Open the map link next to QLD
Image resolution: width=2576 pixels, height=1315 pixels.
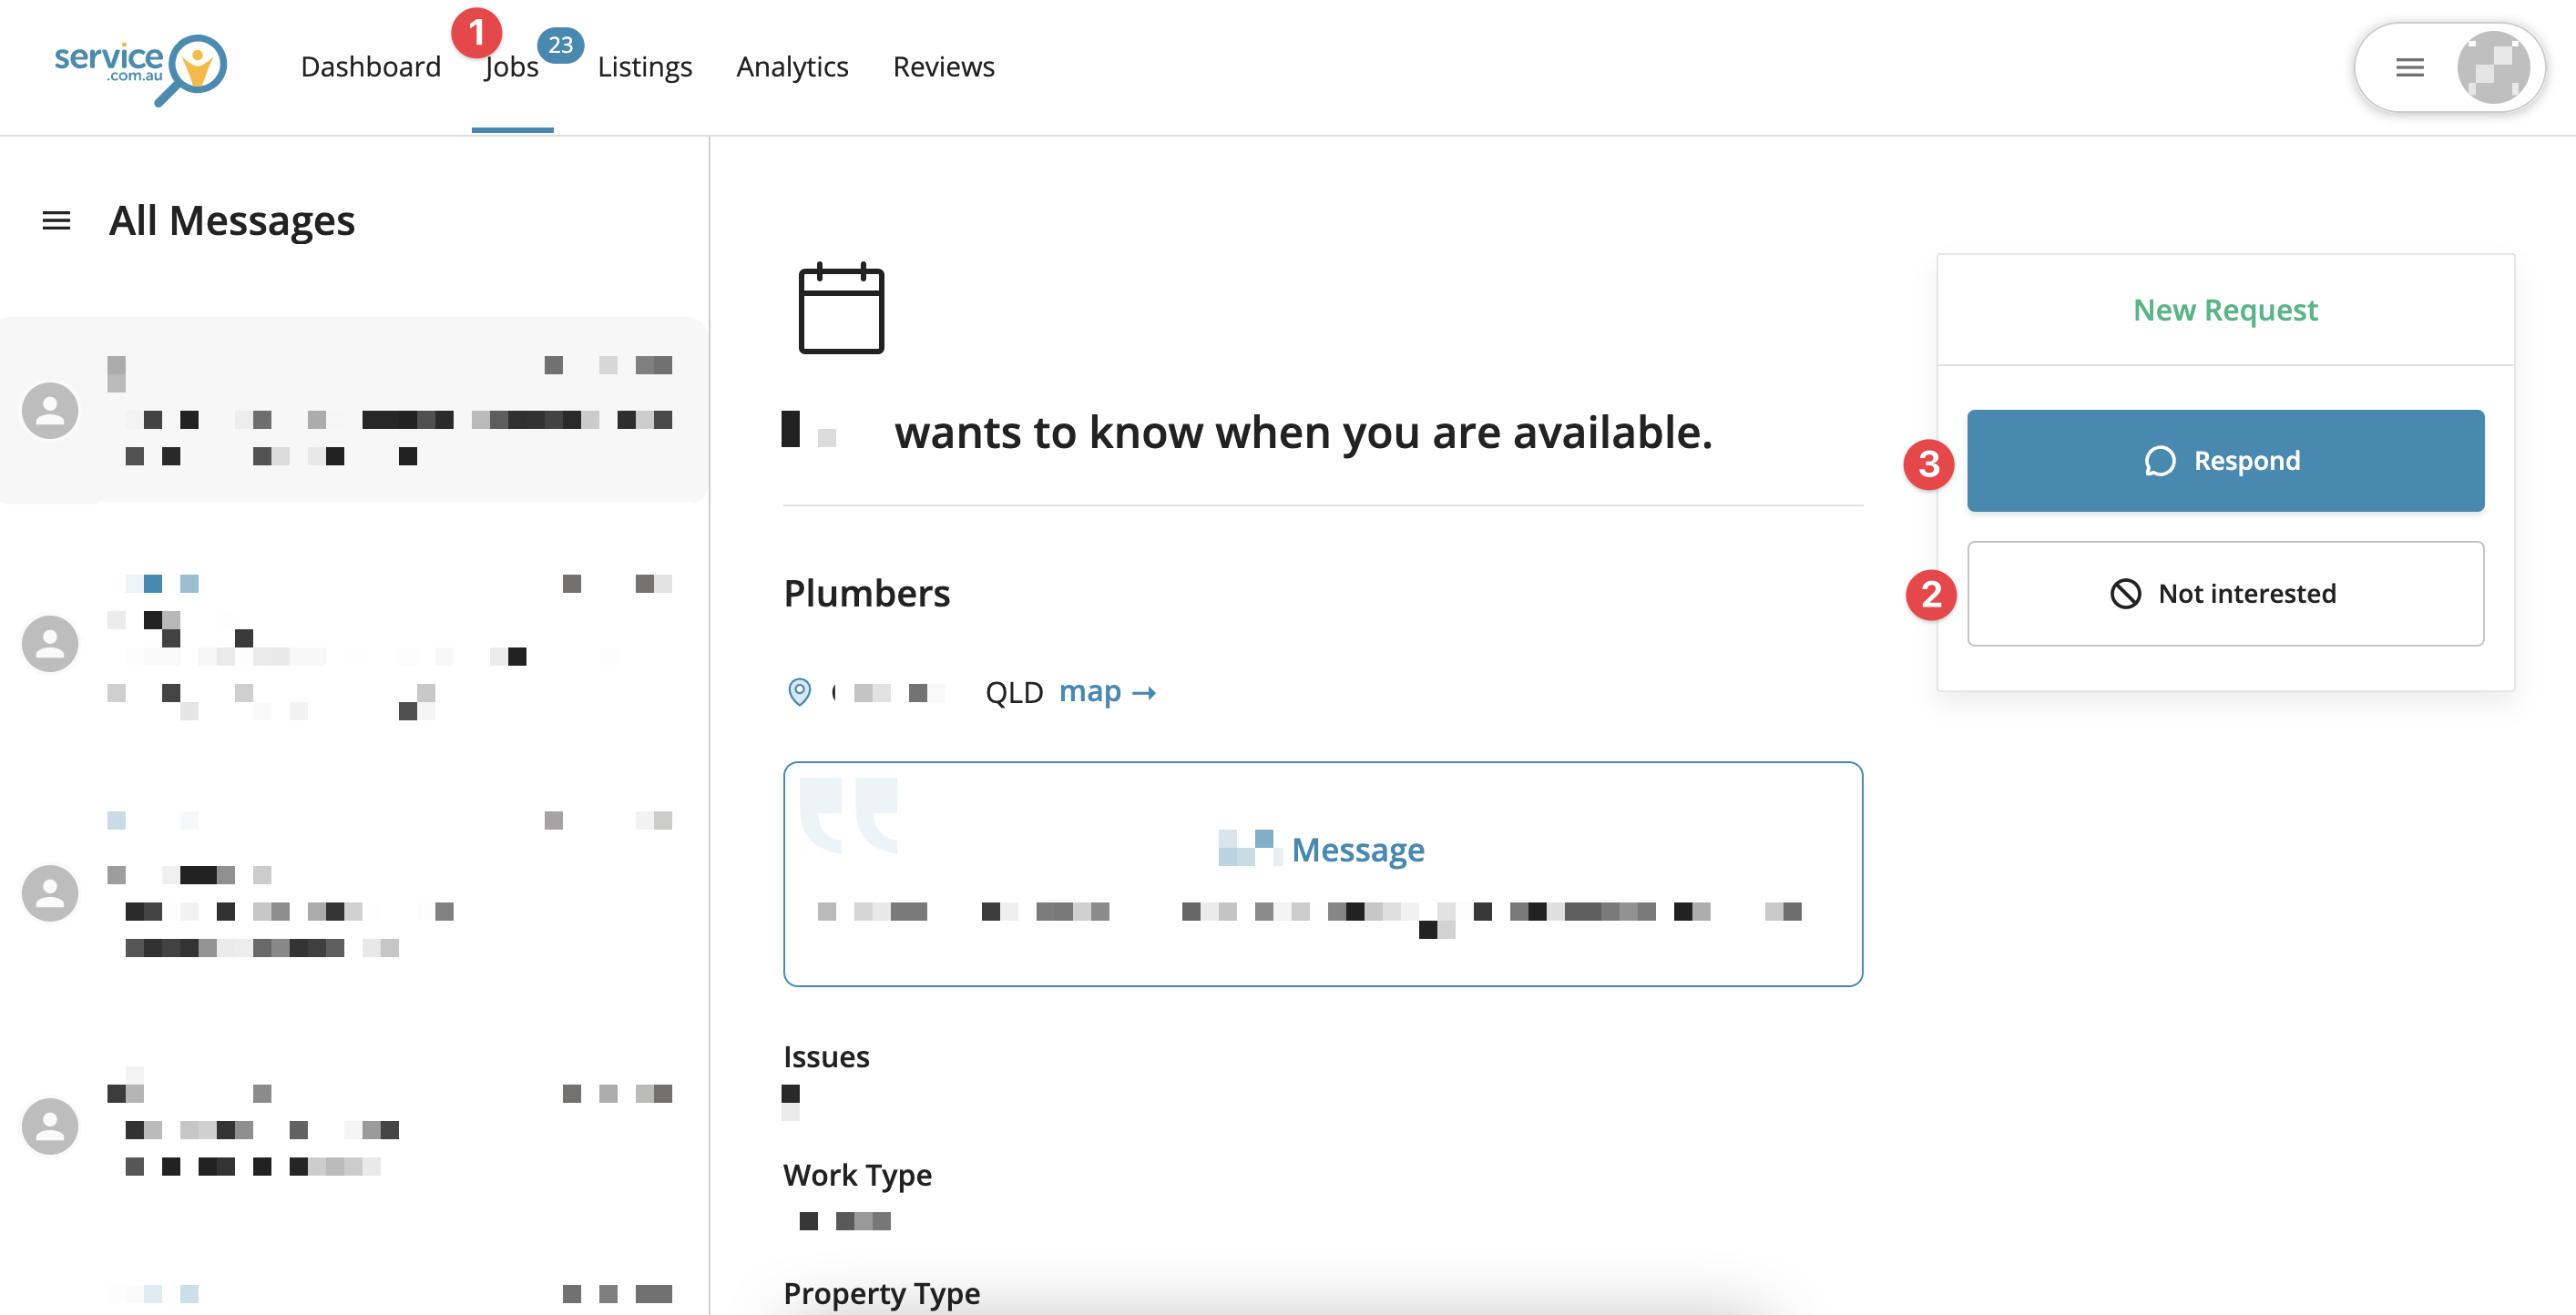1108,692
